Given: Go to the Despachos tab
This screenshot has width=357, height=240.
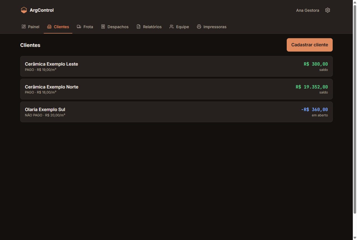Looking at the screenshot, I should pyautogui.click(x=115, y=27).
